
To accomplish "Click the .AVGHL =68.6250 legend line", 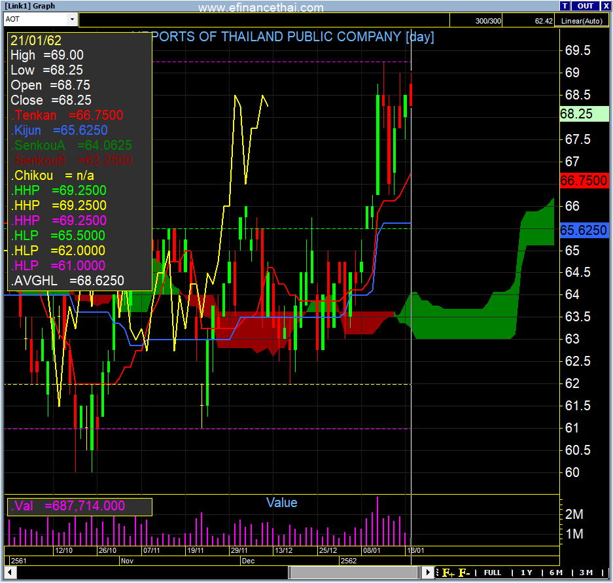I will [x=67, y=280].
